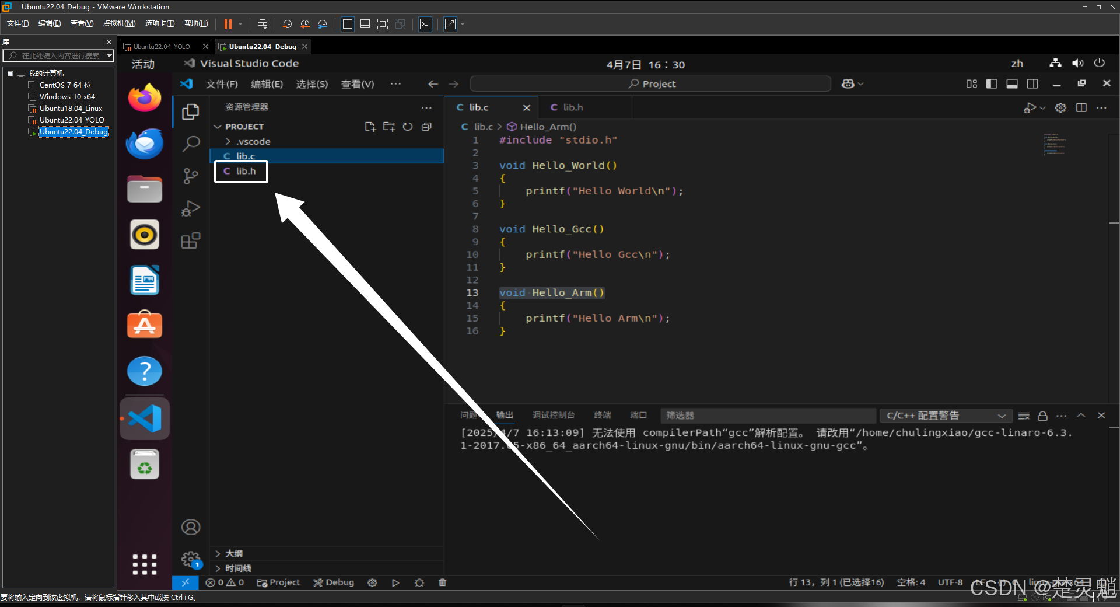The height and width of the screenshot is (607, 1120).
Task: Open Manage gear in activity bar
Action: [190, 560]
